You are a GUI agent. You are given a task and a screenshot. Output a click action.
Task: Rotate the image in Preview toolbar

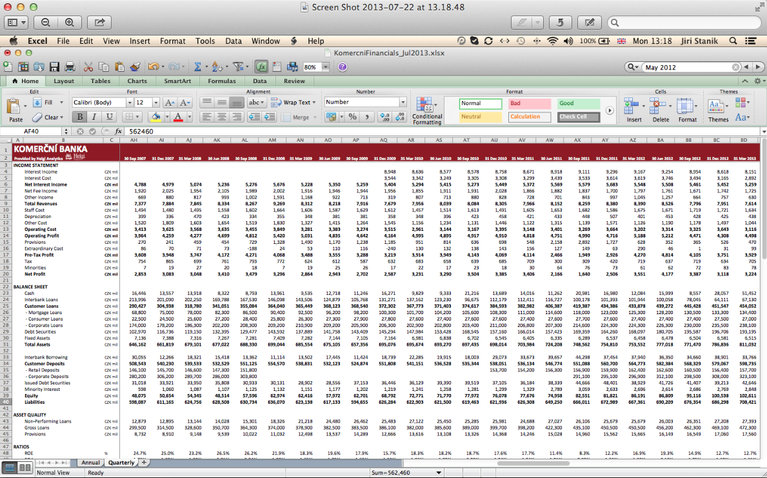click(560, 23)
